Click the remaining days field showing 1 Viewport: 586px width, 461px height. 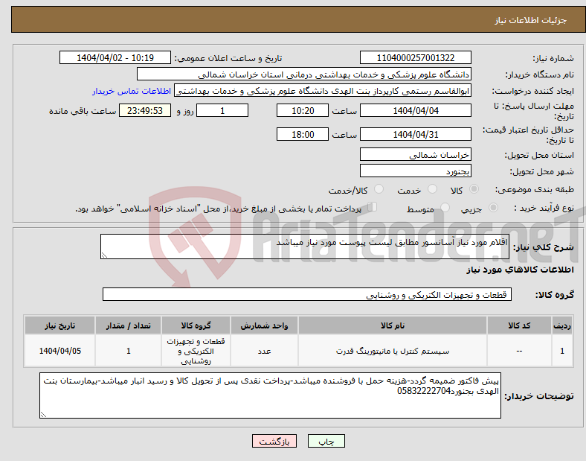click(222, 110)
